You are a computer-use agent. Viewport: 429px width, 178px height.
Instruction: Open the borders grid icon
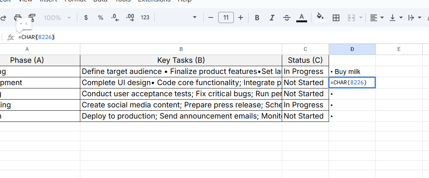336,17
